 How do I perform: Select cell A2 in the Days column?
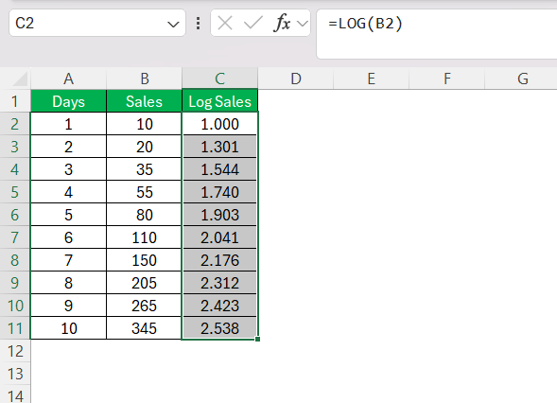(x=68, y=124)
